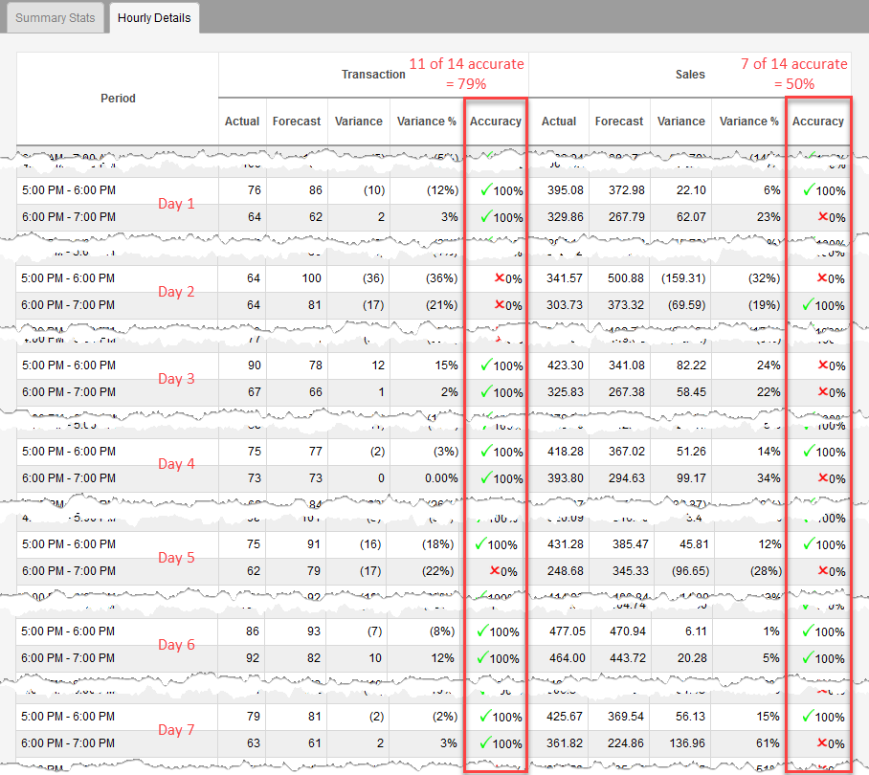
Task: Select the sales variance cell (96.65)
Action: coord(690,570)
